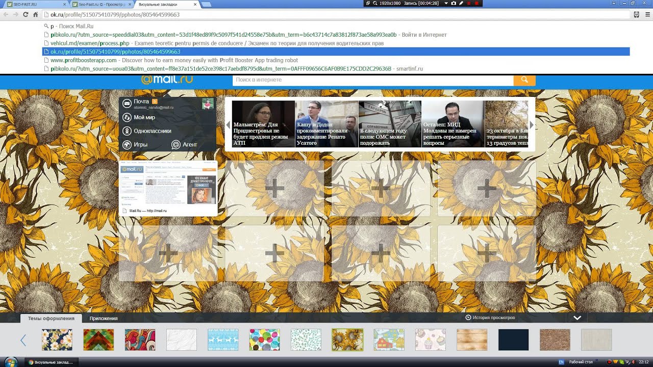Viewport: 653px width, 367px height.
Task: Choose the colorful waves theme swatch
Action: 140,339
